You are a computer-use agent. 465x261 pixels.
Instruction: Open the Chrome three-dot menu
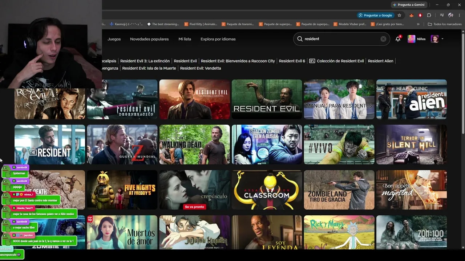[459, 15]
